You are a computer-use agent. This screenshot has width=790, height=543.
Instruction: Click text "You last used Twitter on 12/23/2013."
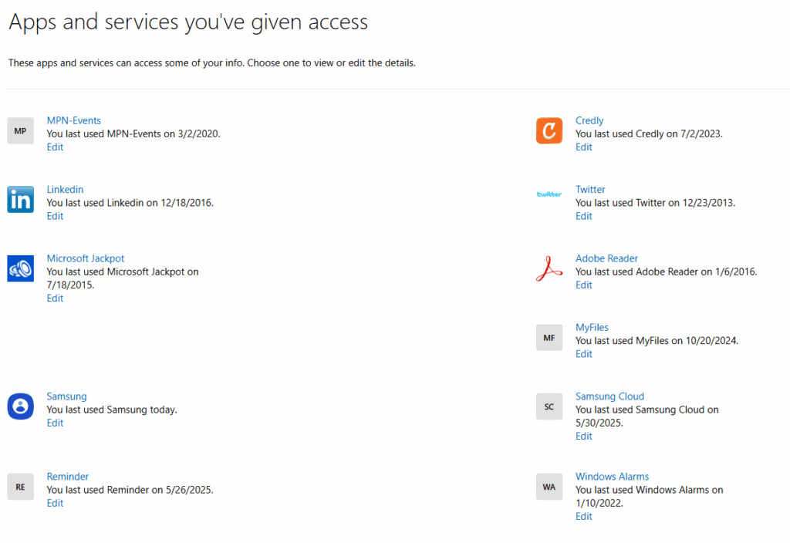point(656,203)
